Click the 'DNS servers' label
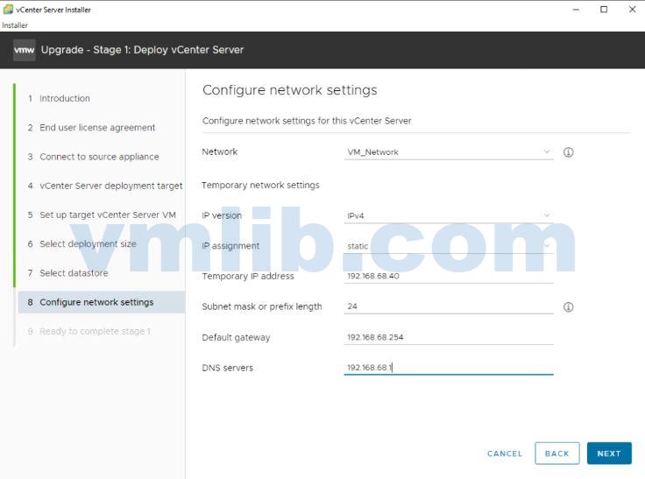The height and width of the screenshot is (479, 645). tap(228, 368)
